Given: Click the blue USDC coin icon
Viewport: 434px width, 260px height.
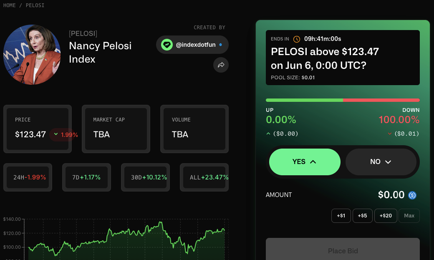Looking at the screenshot, I should 412,195.
